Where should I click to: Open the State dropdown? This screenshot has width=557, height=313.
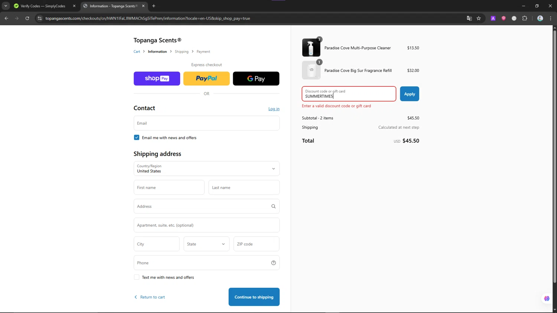[206, 244]
